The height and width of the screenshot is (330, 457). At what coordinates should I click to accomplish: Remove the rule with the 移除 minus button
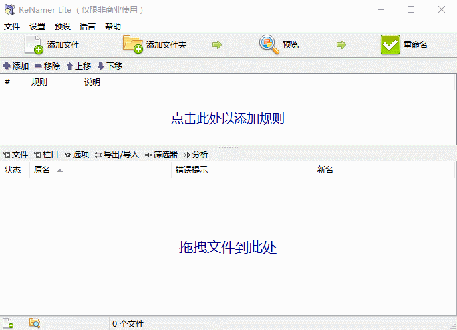47,66
